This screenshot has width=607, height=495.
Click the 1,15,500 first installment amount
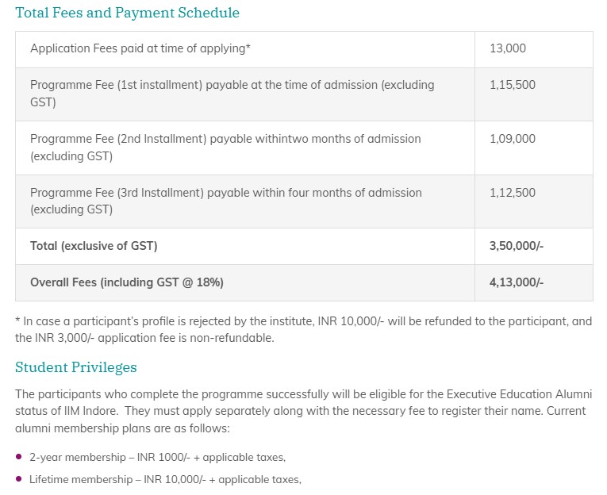[x=513, y=85]
